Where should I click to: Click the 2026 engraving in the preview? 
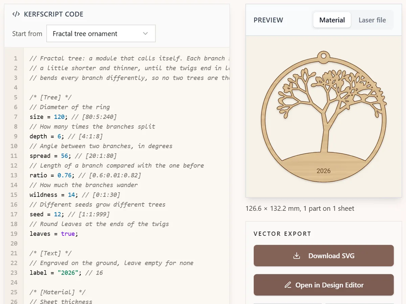pos(323,171)
